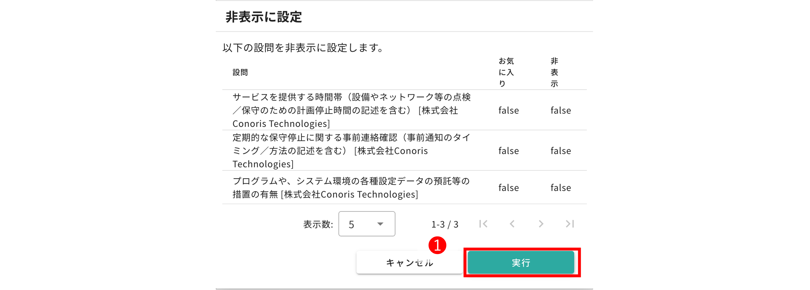Select the プログラムや、システム環境 question row
810x290 pixels.
tap(352, 187)
